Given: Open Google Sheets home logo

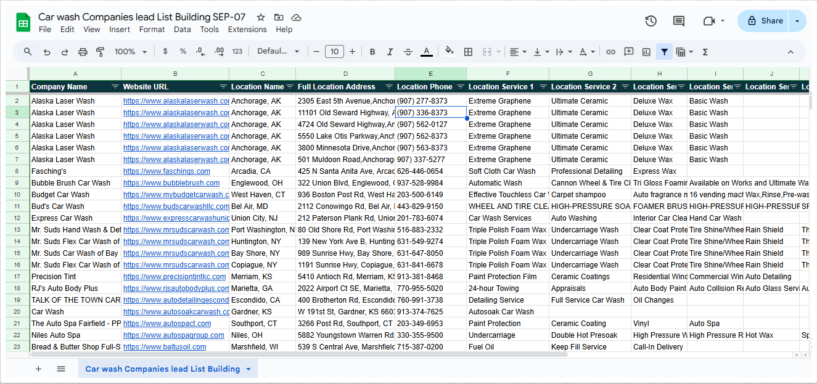Looking at the screenshot, I should pos(23,23).
